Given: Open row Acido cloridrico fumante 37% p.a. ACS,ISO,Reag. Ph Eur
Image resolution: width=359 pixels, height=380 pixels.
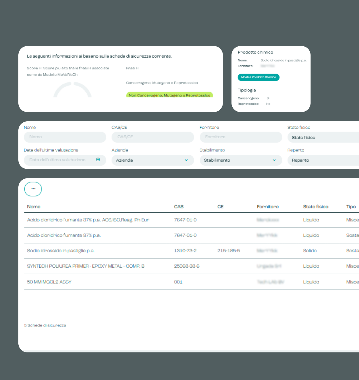Looking at the screenshot, I should (x=192, y=220).
